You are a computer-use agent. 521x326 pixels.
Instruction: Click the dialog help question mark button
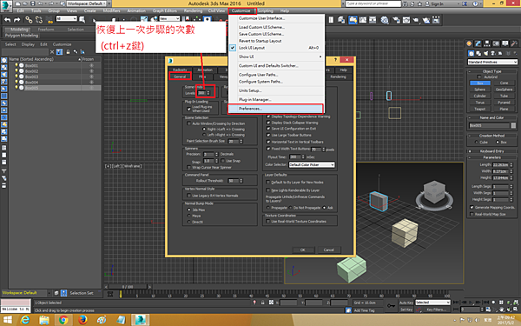tap(335, 60)
